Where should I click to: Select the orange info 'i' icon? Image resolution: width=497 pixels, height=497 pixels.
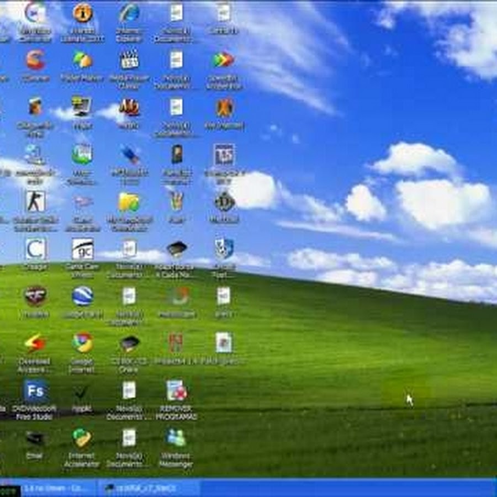click(x=82, y=13)
